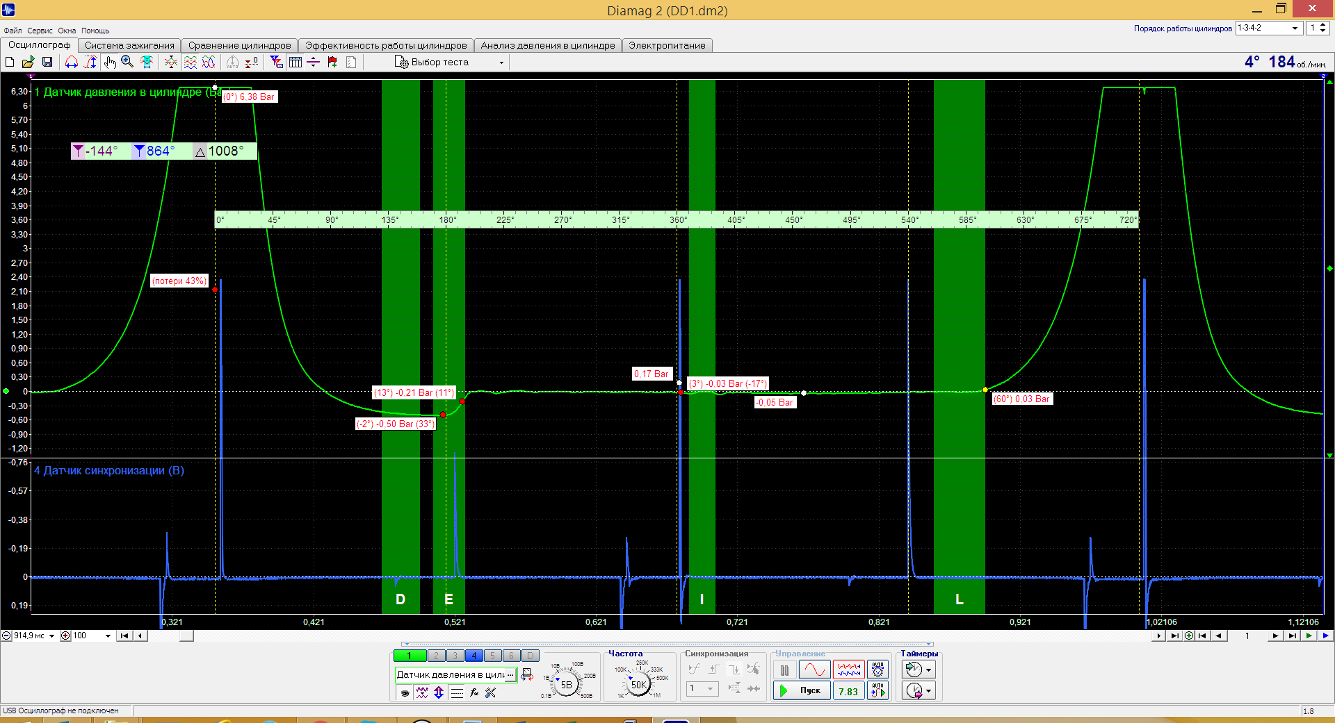
Task: Toggle channel 4 button
Action: [x=474, y=656]
